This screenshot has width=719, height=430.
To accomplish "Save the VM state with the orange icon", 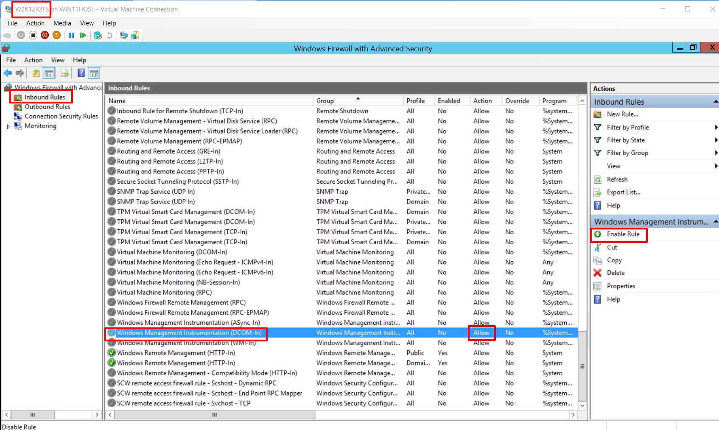I will click(x=57, y=35).
